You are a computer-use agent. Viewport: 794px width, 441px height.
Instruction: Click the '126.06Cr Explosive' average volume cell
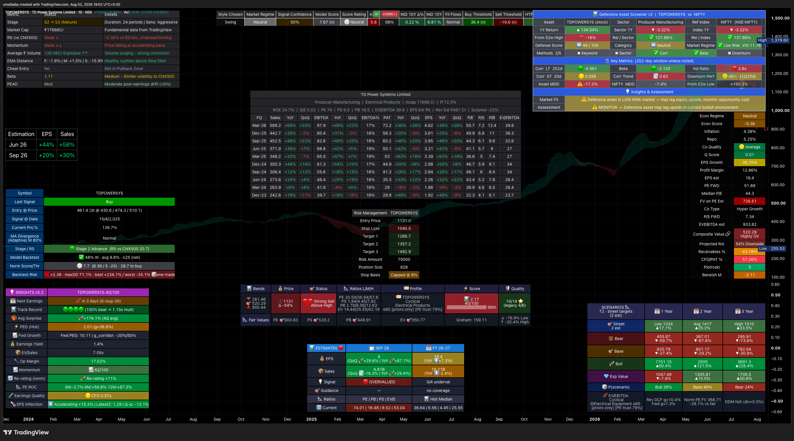(x=73, y=53)
